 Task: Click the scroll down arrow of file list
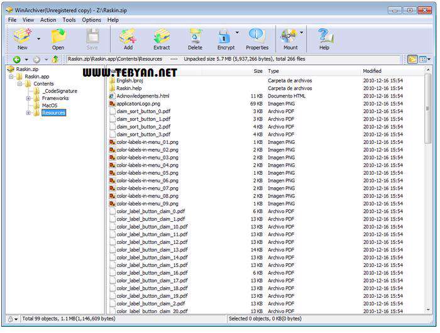pos(428,310)
